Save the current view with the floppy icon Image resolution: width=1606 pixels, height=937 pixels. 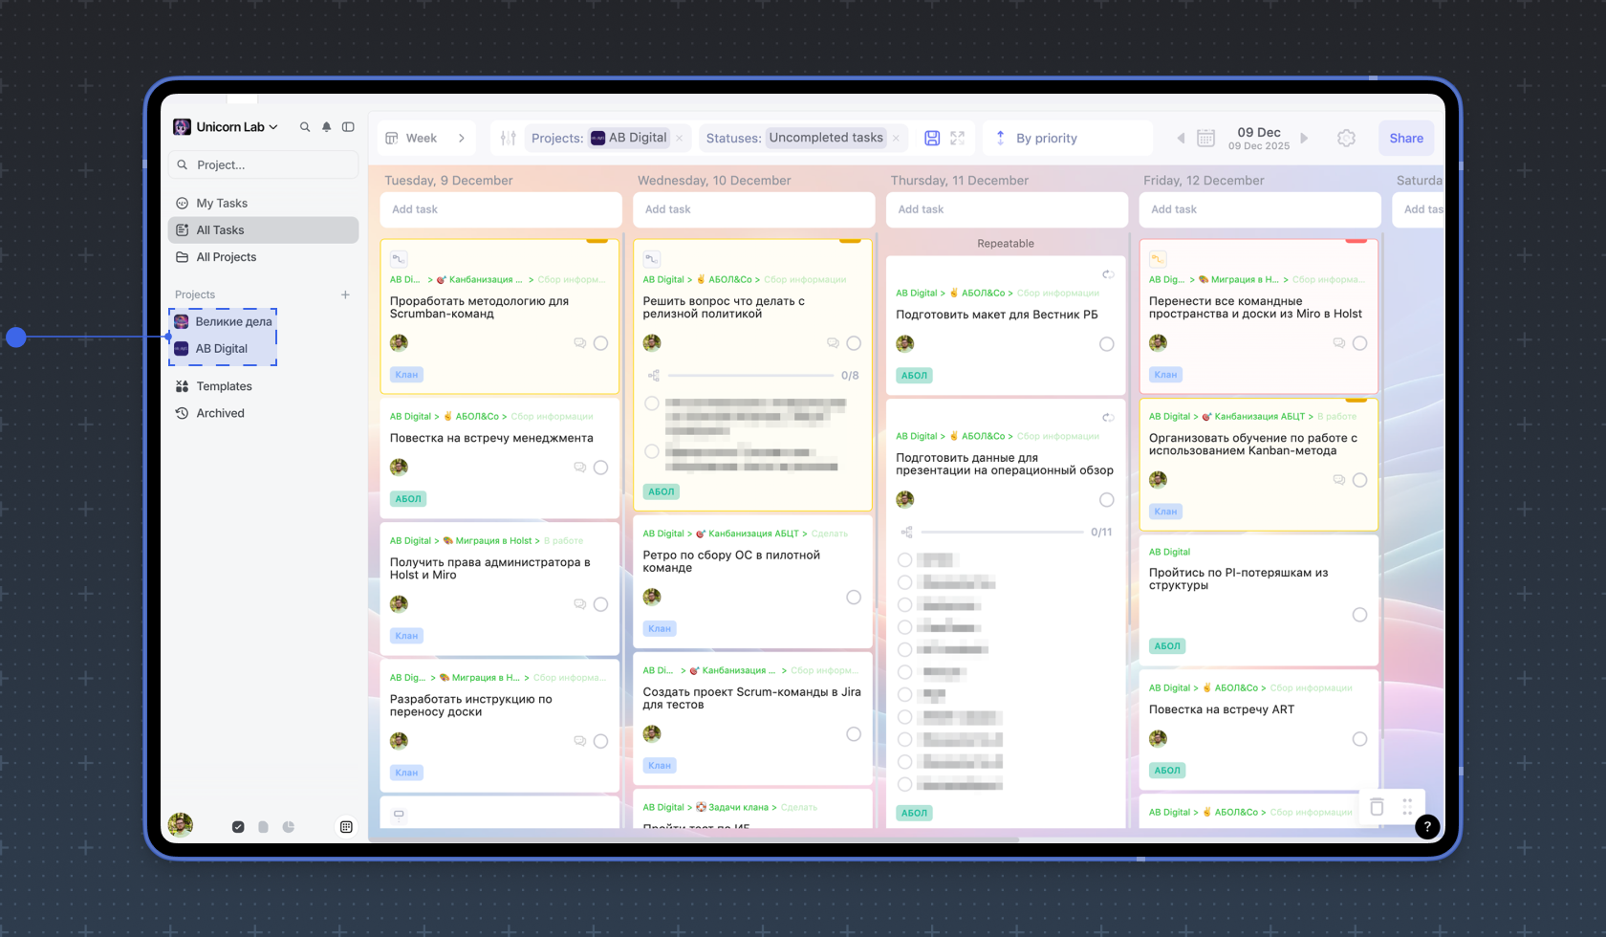pos(932,138)
